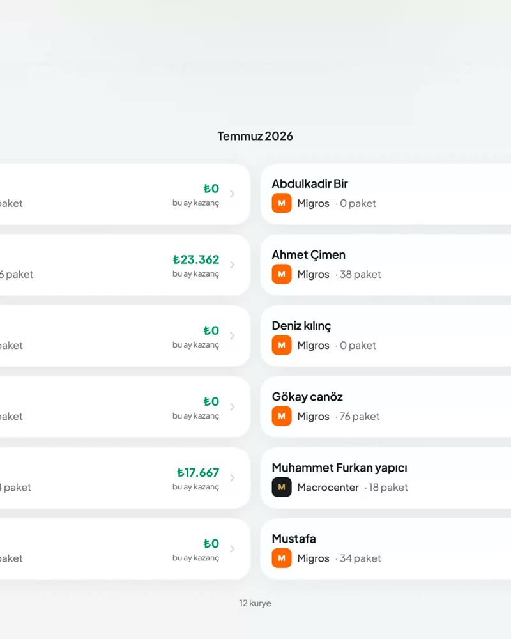Click Migros icon under Gökay canöz

(282, 416)
